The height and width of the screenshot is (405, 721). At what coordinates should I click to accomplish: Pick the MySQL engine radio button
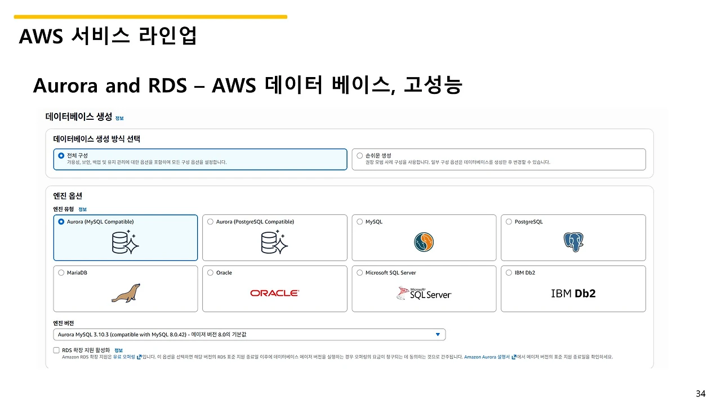coord(360,222)
